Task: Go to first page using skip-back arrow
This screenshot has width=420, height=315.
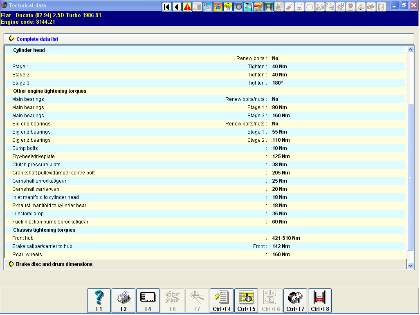Action: click(x=166, y=7)
